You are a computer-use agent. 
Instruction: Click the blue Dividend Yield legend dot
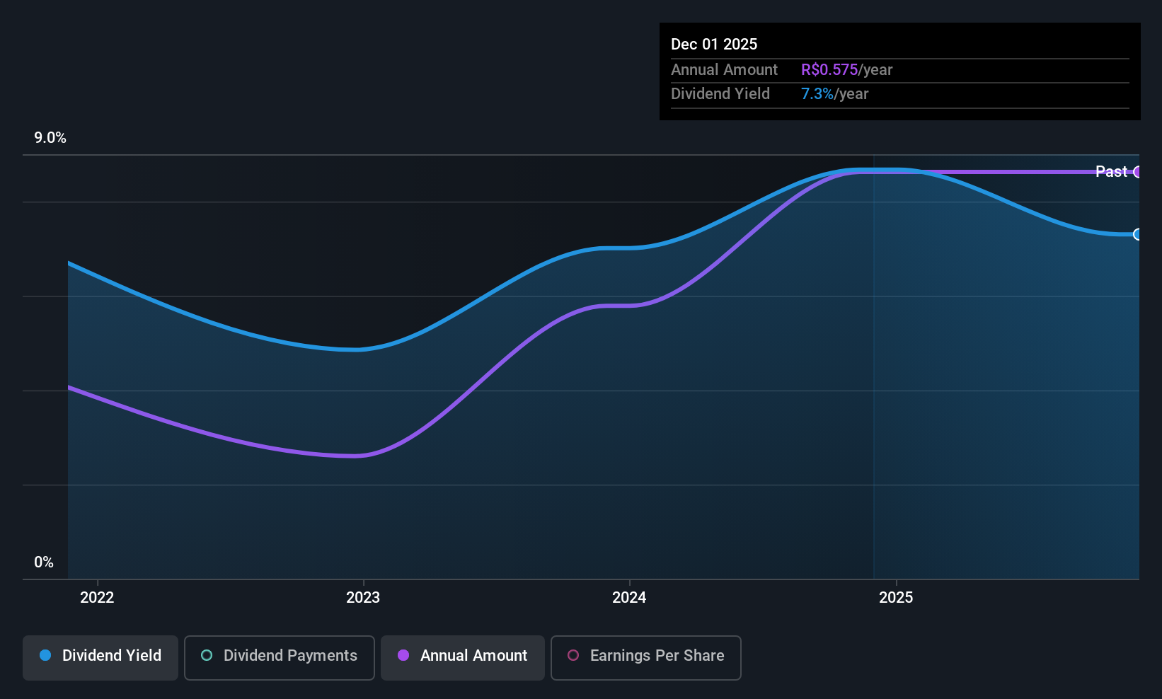tap(45, 656)
